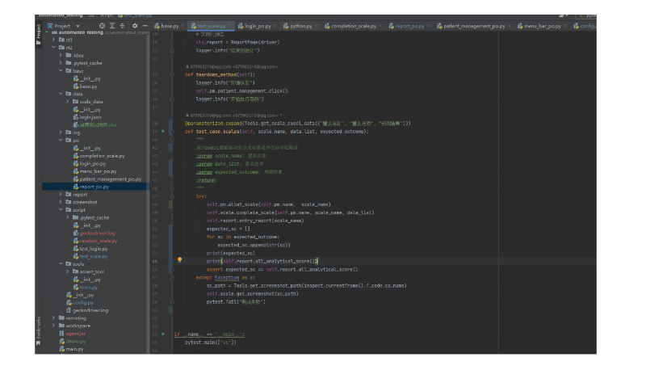Expand the workspace folder
The image size is (646, 366).
[53, 326]
